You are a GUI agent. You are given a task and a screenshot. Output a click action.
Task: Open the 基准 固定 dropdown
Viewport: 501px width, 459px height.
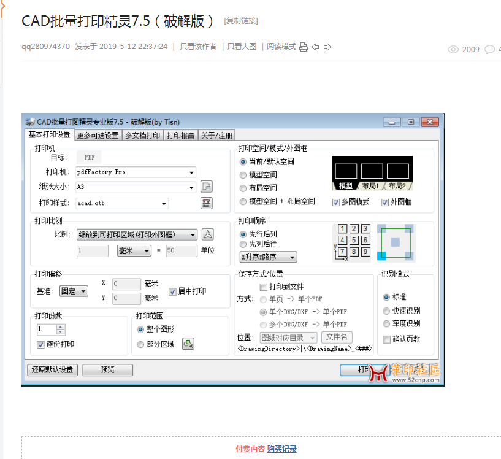pyautogui.click(x=74, y=291)
